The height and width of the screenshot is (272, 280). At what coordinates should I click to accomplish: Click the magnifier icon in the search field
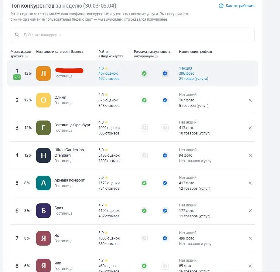pyautogui.click(x=17, y=35)
